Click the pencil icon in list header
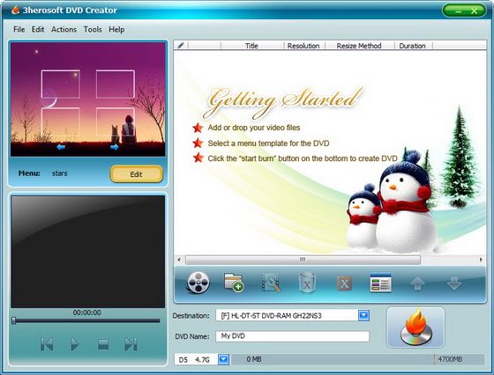This screenshot has width=494, height=375. [x=181, y=45]
